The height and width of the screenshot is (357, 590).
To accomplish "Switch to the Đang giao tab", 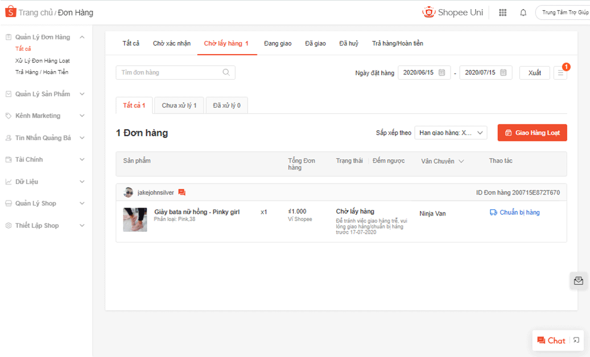I will click(278, 43).
